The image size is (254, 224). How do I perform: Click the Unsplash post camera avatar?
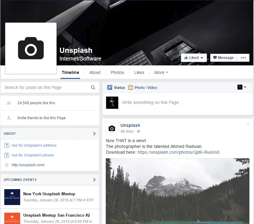112,128
